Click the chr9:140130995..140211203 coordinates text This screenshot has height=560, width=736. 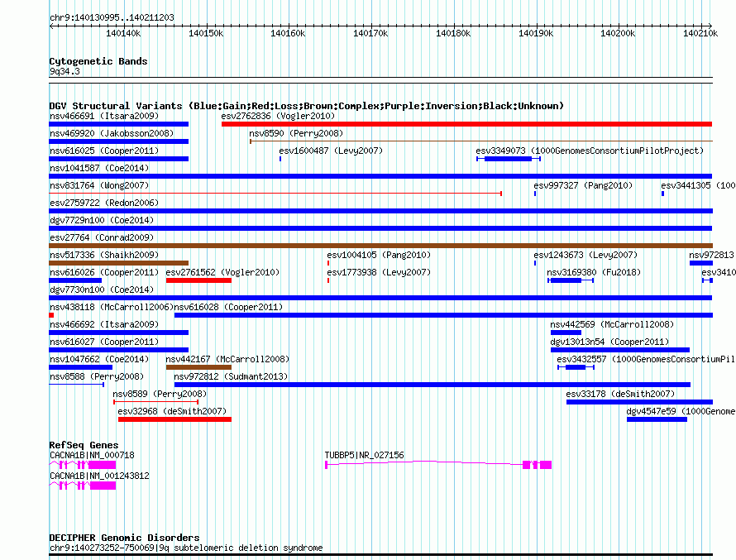112,17
